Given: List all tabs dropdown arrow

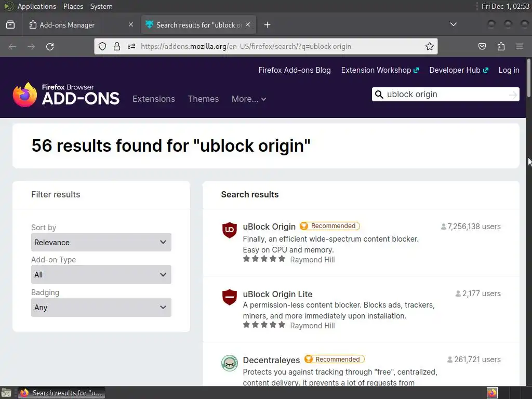Looking at the screenshot, I should 453,24.
